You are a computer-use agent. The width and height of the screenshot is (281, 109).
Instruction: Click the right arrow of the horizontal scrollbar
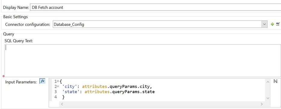(x=262, y=104)
